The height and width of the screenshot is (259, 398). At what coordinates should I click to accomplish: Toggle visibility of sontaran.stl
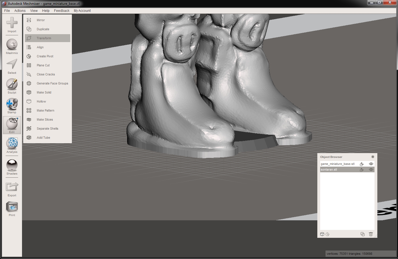[371, 169]
